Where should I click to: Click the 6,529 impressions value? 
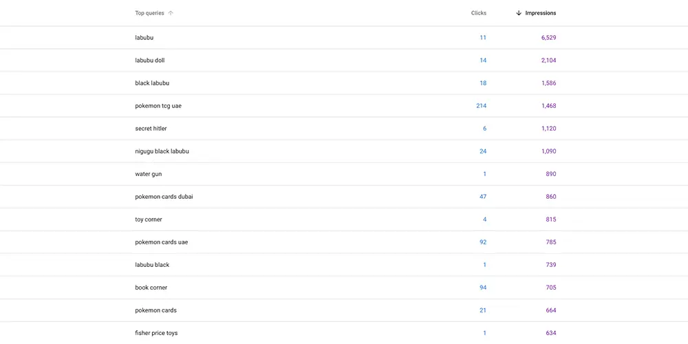coord(548,38)
